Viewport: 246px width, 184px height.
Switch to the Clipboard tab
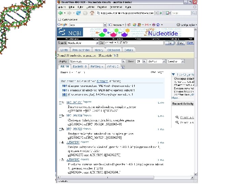point(113,50)
